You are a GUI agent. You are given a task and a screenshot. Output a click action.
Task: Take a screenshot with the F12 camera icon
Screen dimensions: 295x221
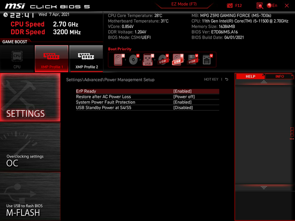(x=230, y=6)
